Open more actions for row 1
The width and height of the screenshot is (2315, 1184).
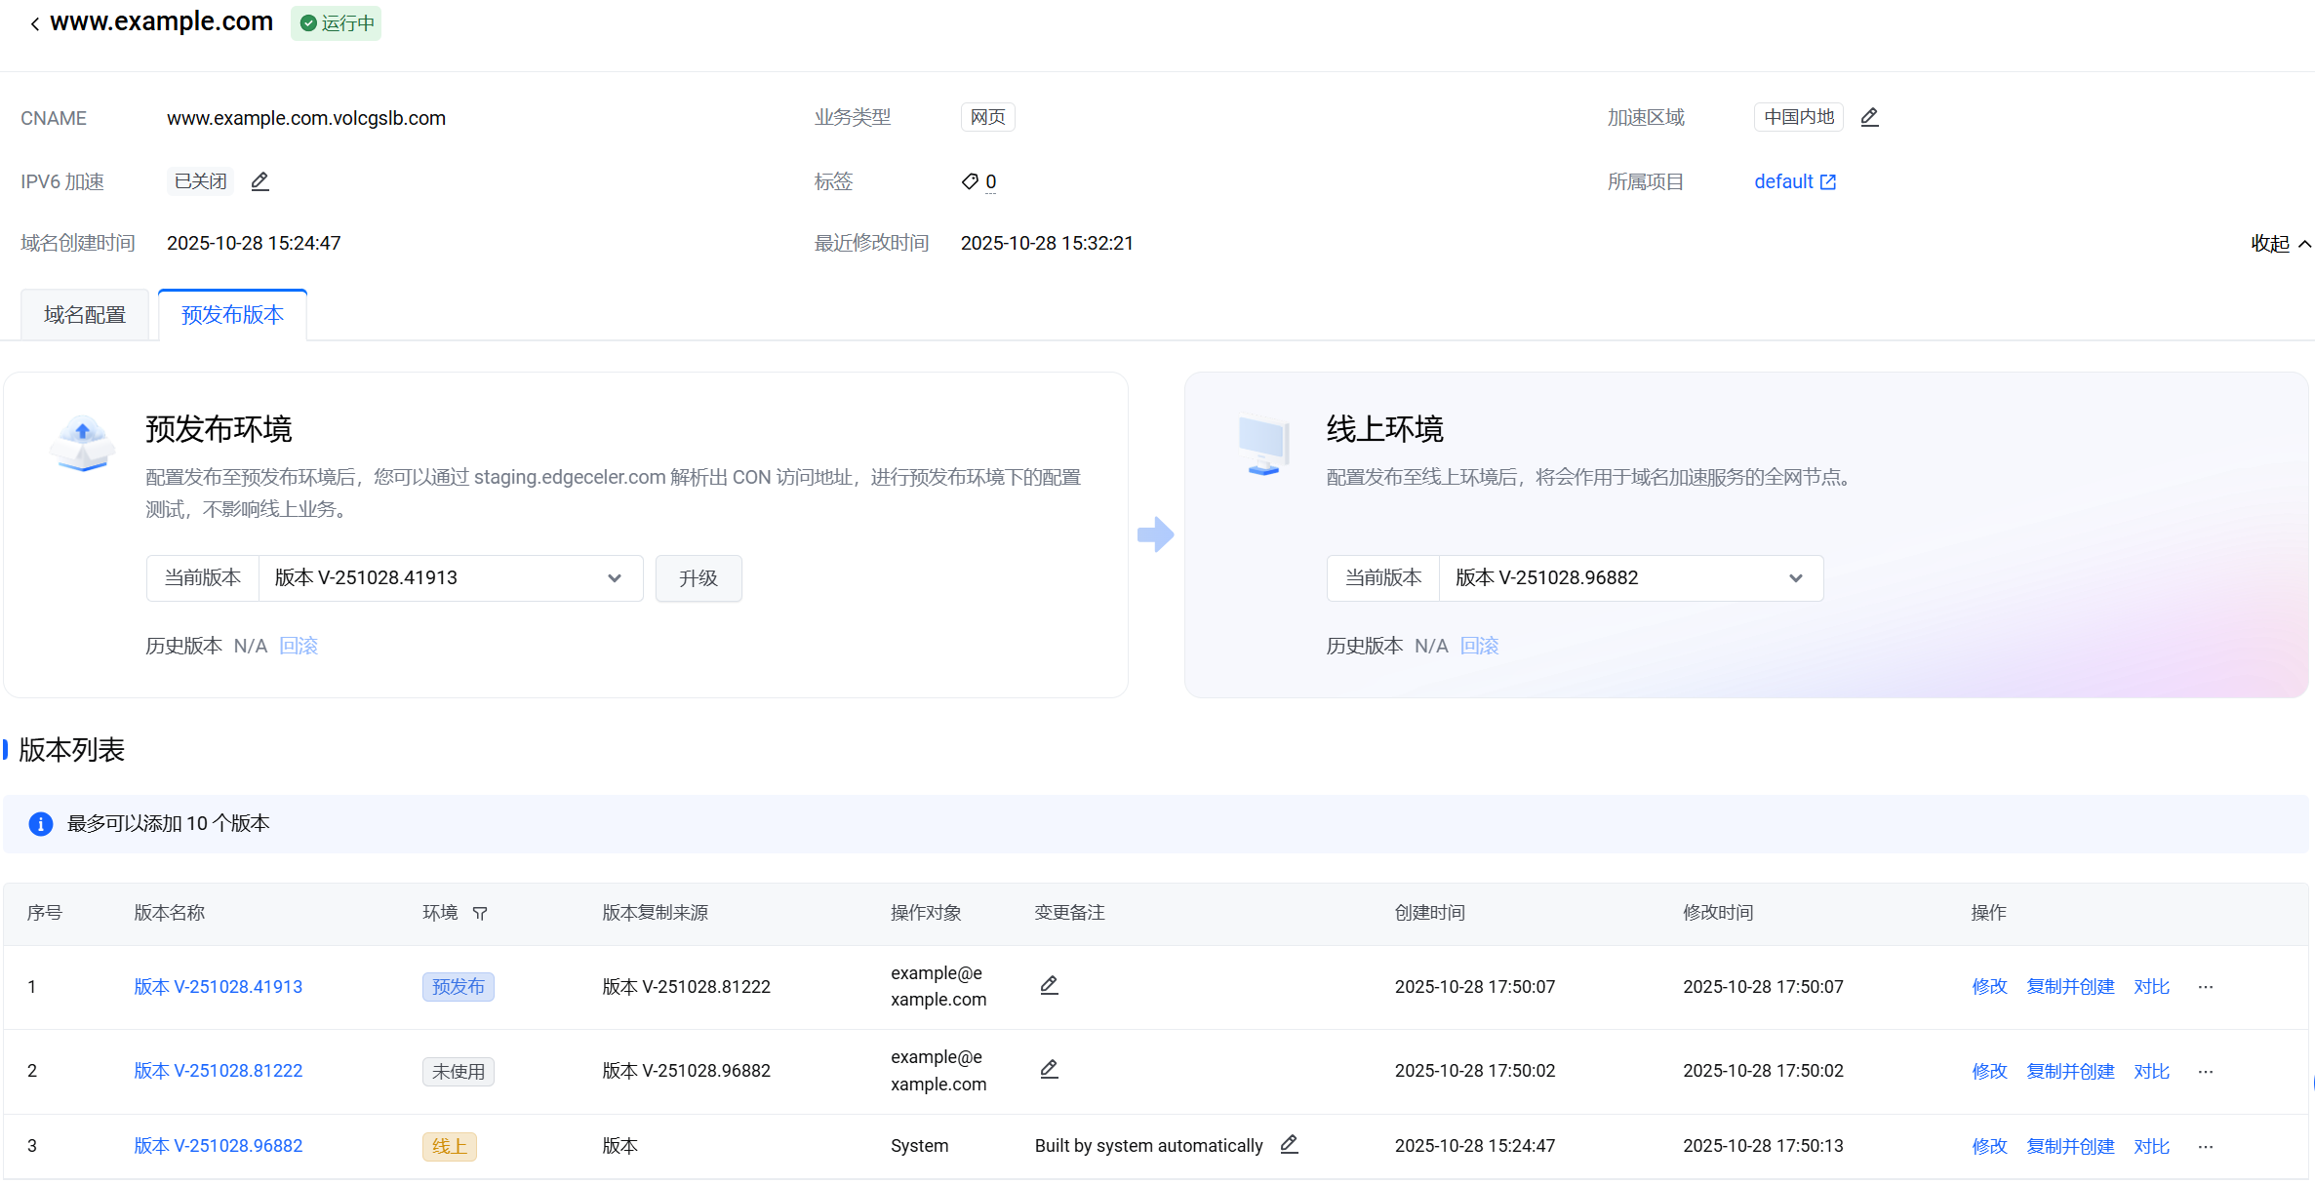(x=2205, y=987)
